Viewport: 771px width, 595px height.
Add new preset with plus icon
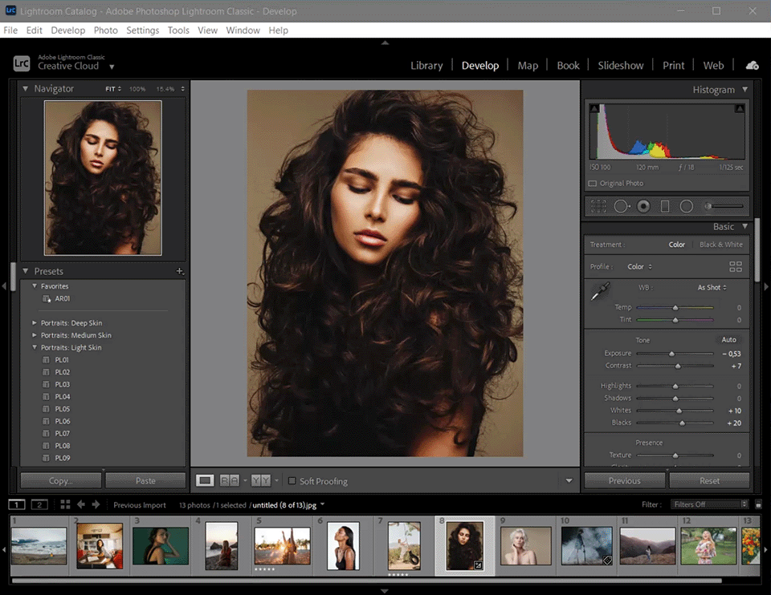[180, 271]
